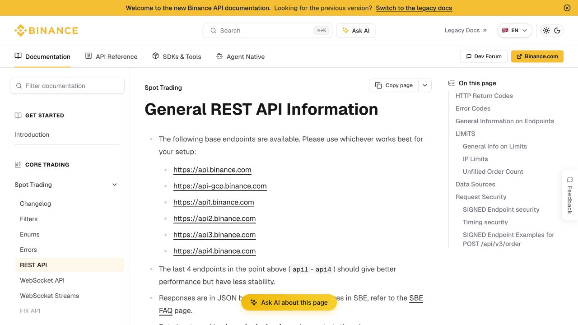
Task: Open Errors in sidebar
Action: click(x=28, y=250)
